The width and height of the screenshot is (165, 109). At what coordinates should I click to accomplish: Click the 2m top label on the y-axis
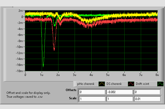point(21,11)
